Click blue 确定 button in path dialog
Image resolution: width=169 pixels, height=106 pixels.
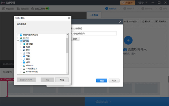click(101, 80)
